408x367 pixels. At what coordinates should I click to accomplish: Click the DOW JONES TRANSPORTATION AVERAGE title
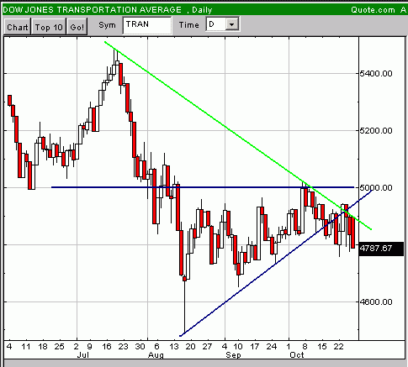92,10
